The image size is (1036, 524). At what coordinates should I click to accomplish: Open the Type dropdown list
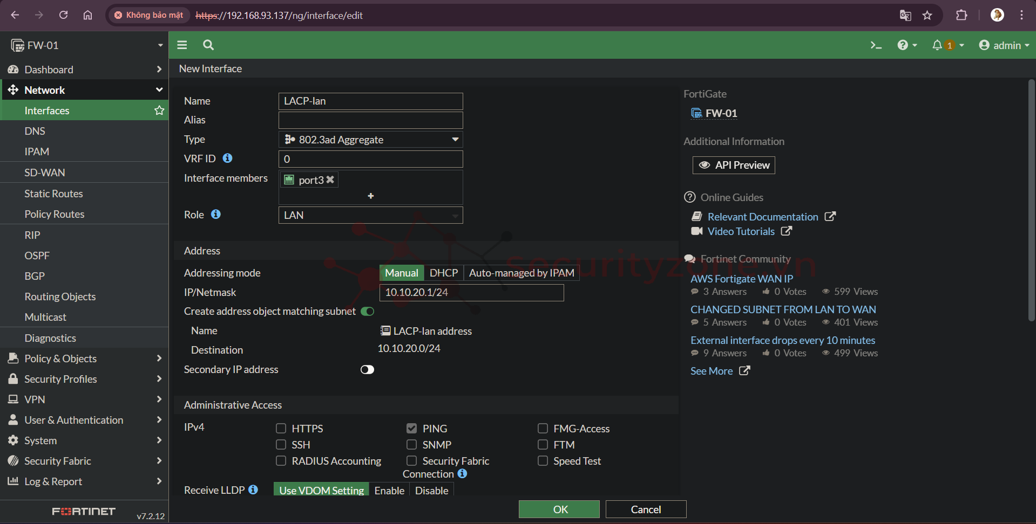point(370,140)
